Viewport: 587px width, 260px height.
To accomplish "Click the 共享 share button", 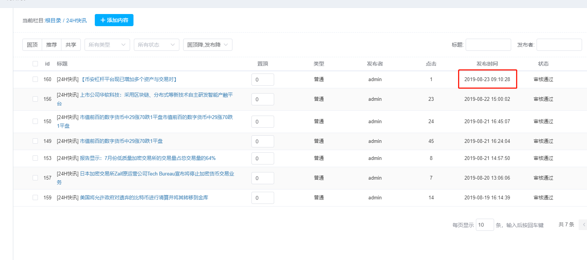I will pos(71,45).
